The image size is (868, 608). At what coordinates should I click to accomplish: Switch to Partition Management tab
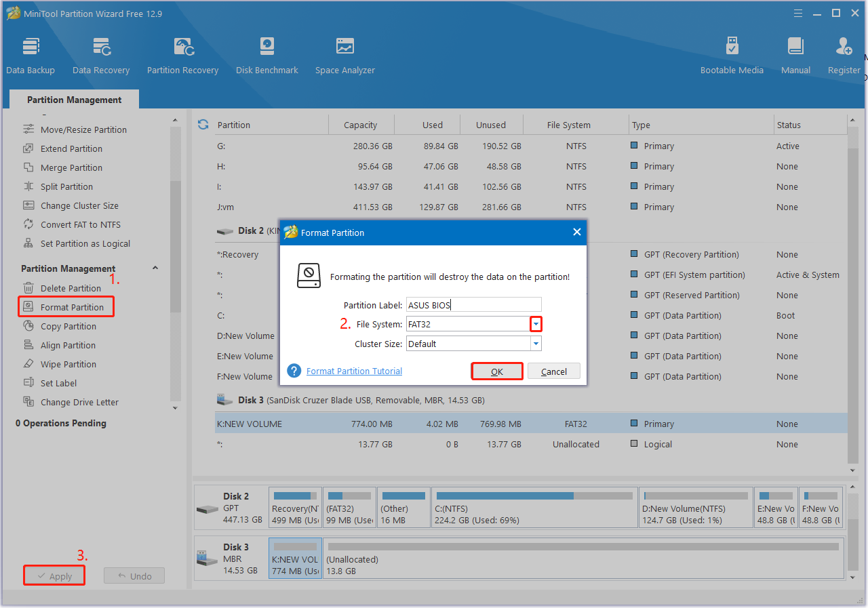[x=75, y=100]
